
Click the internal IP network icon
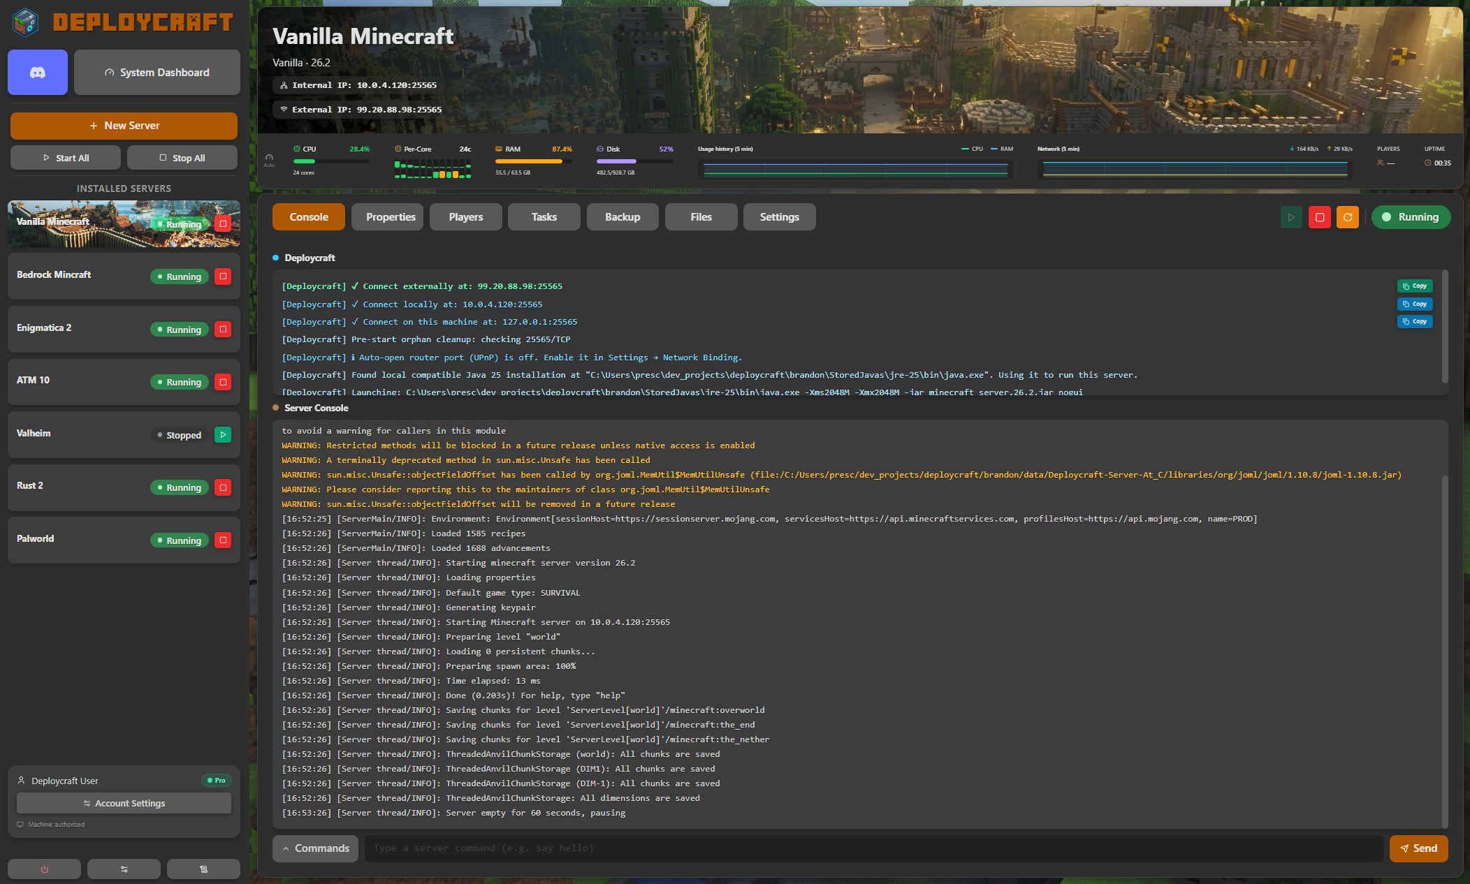pyautogui.click(x=284, y=85)
